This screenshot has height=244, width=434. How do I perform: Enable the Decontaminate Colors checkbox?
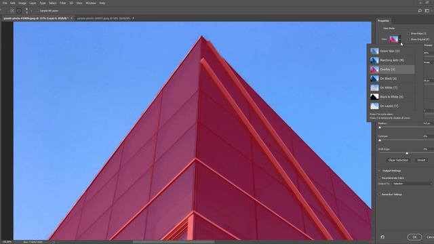point(380,178)
